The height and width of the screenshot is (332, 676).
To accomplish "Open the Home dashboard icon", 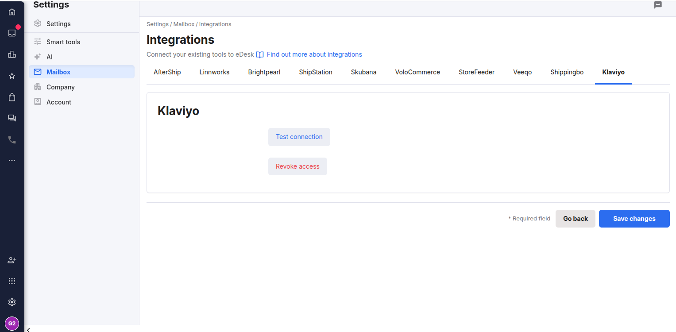I will click(12, 12).
